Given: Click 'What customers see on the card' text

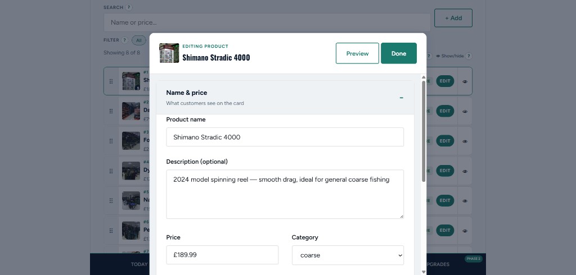Looking at the screenshot, I should [205, 103].
